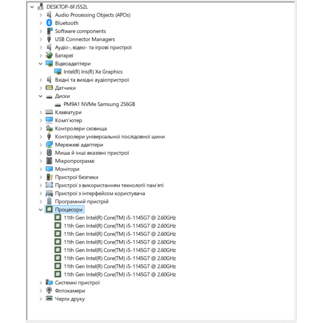Expand the Системні пристрої arrow

coord(41,283)
